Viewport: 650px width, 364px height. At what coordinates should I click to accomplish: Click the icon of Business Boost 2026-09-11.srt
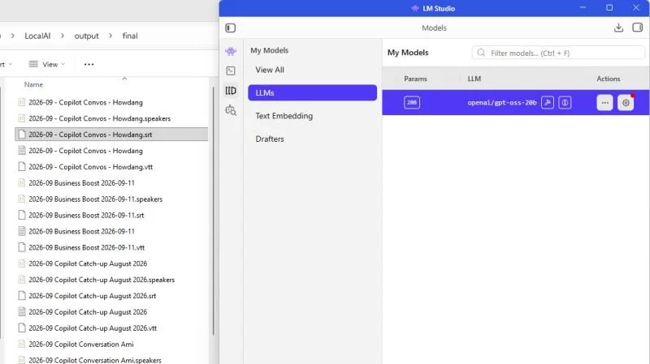point(22,215)
